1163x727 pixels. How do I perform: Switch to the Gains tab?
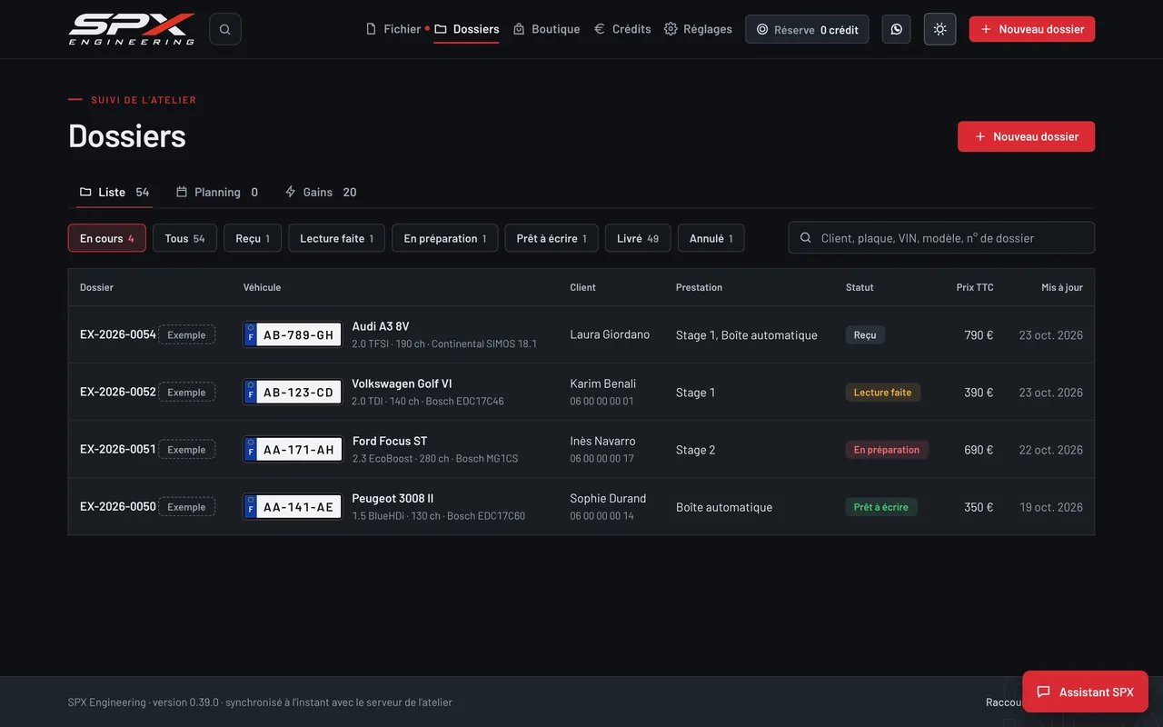click(321, 192)
